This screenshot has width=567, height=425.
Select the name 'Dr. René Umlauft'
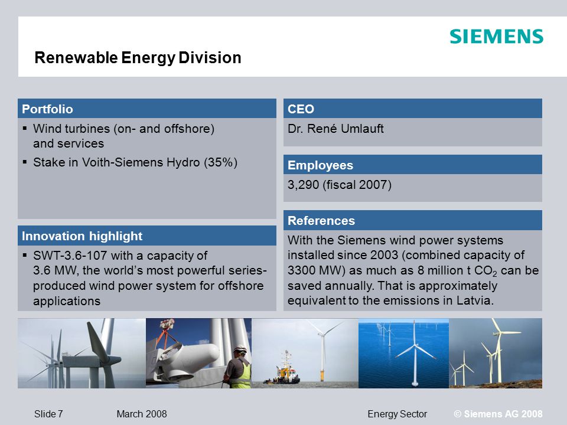click(x=335, y=129)
